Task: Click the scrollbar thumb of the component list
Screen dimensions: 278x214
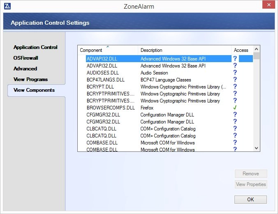Action: 256,56
